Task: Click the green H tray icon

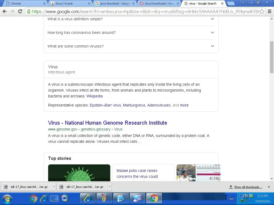Action: [x=251, y=196]
